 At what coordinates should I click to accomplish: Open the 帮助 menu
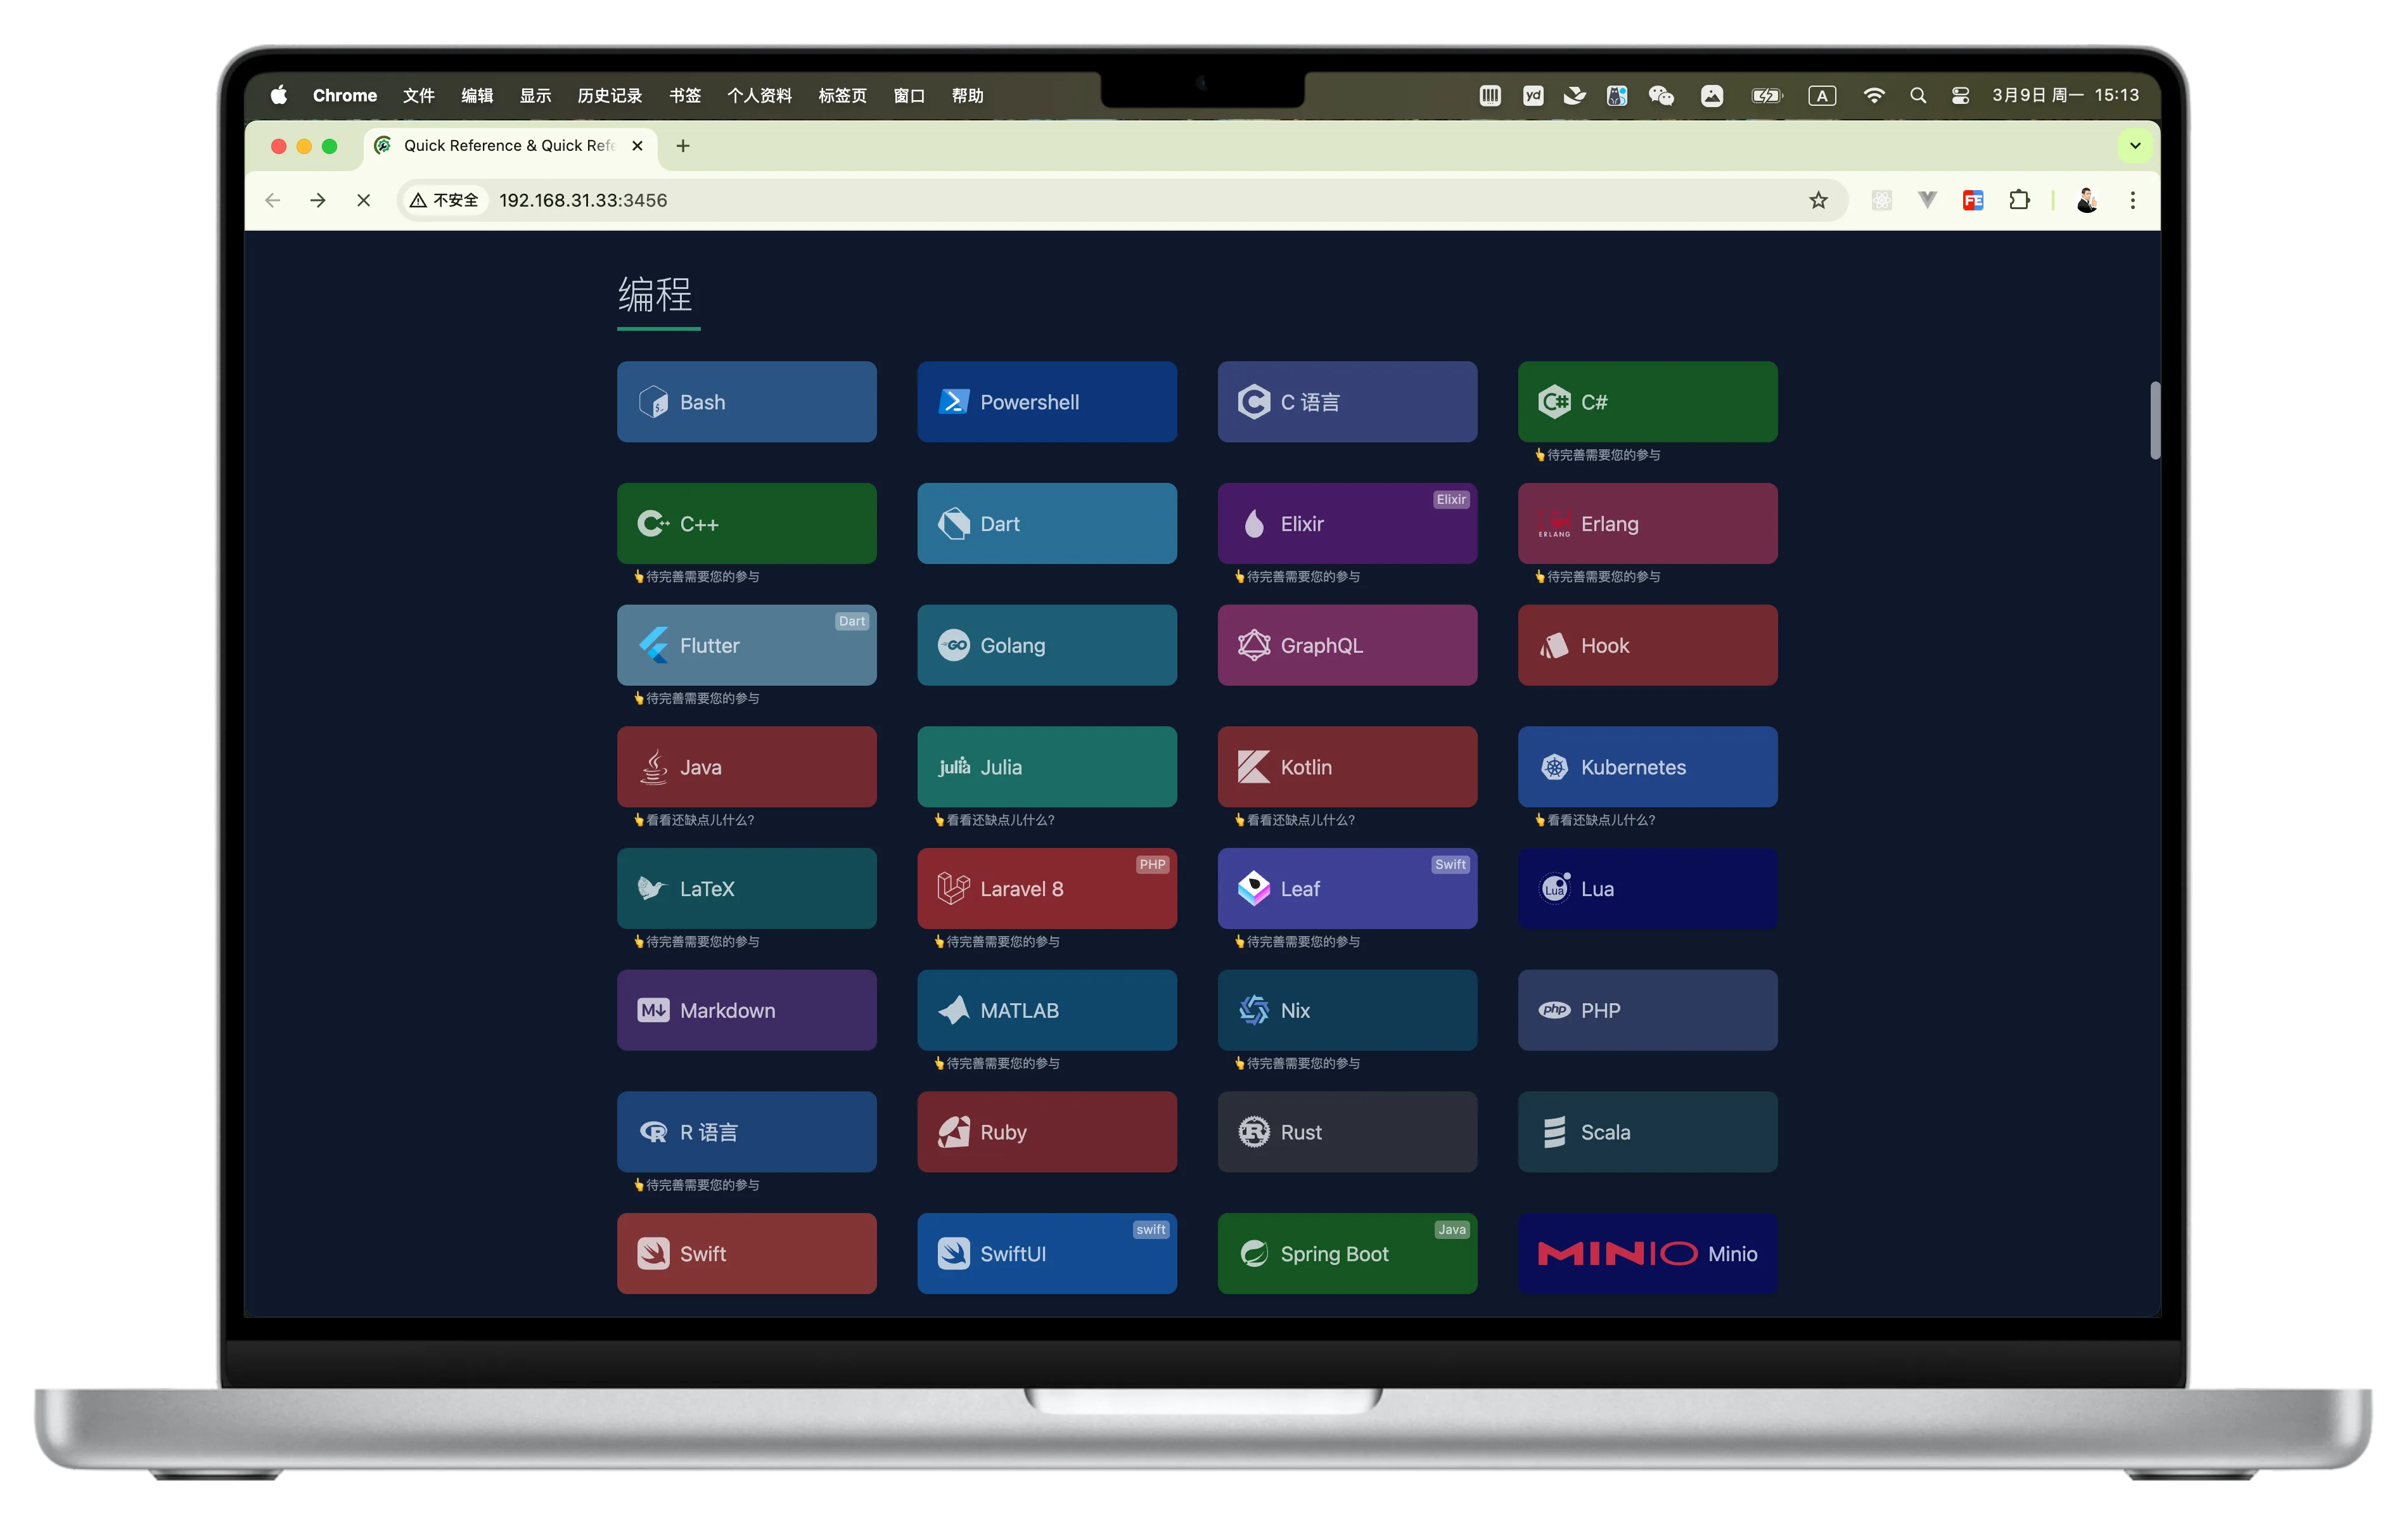click(x=967, y=95)
